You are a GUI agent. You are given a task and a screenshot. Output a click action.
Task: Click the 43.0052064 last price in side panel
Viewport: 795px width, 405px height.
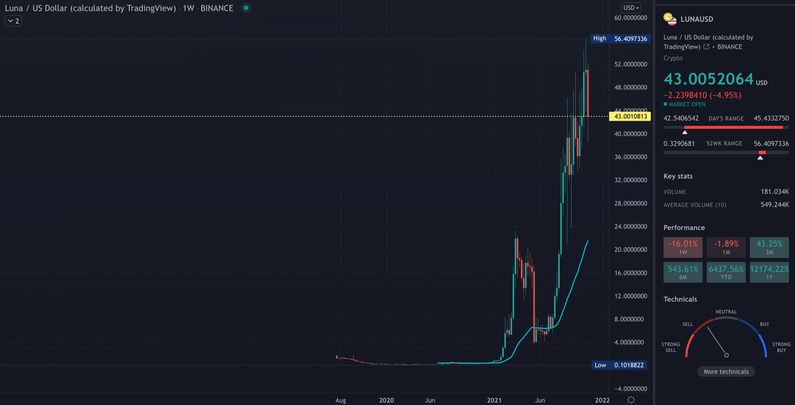(x=708, y=79)
